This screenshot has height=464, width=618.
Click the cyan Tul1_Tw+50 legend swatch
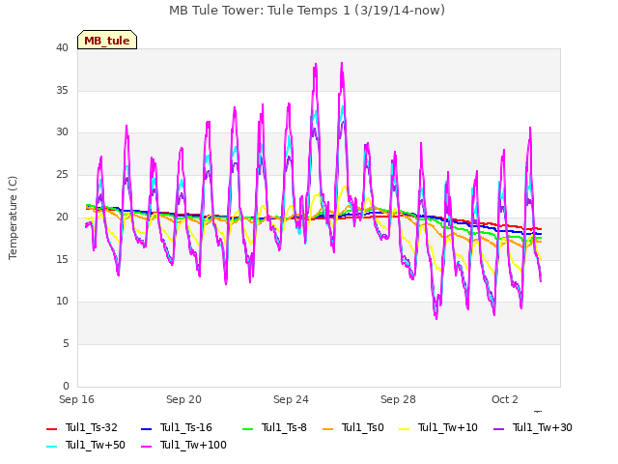51,447
